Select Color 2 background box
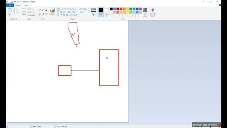 pos(107,12)
